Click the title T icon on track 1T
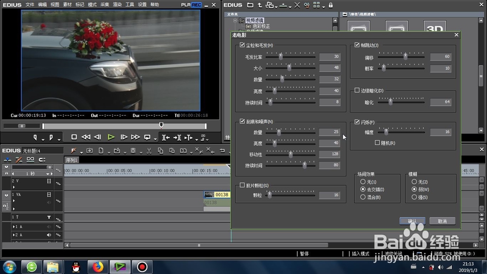The image size is (487, 274). pyautogui.click(x=49, y=217)
